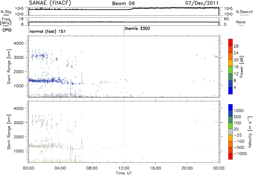253x175 pixels.
Task: Click the themis 3300 mode text
Action: click(137, 28)
